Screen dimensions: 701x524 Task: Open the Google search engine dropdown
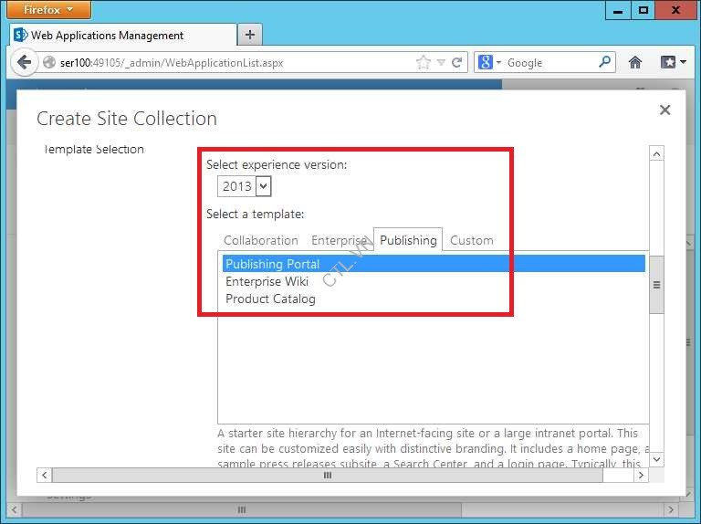coord(490,62)
